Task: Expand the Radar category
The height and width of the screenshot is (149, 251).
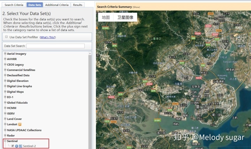Action: coord(5,135)
